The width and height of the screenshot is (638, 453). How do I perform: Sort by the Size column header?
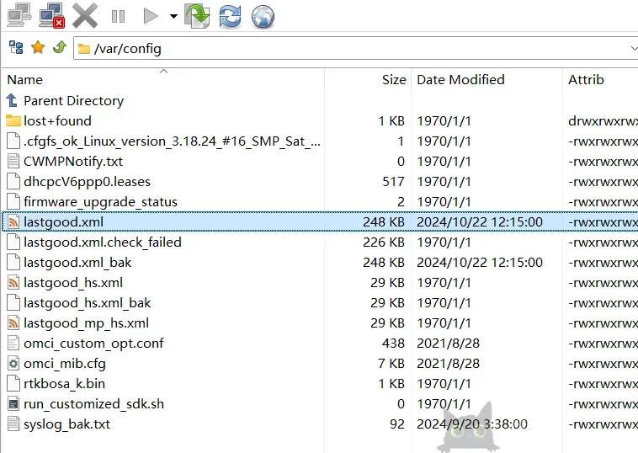393,80
